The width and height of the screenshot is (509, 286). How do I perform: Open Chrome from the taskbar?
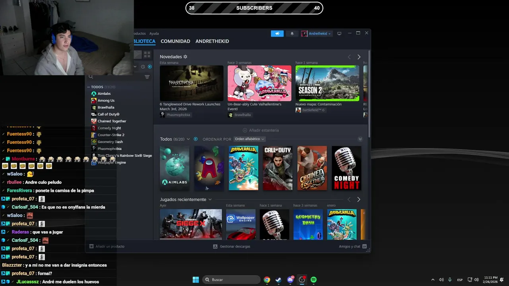click(x=267, y=280)
